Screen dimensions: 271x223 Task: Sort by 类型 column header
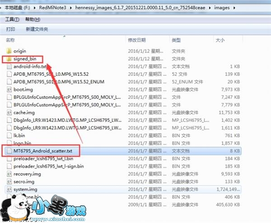click(176, 40)
